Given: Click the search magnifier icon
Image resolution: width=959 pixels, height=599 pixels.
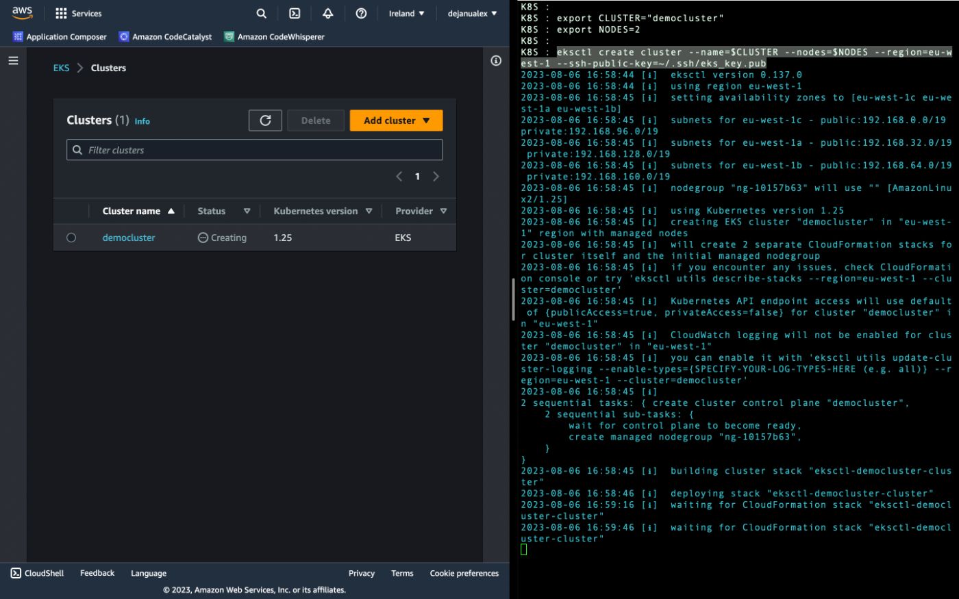Looking at the screenshot, I should [x=261, y=13].
